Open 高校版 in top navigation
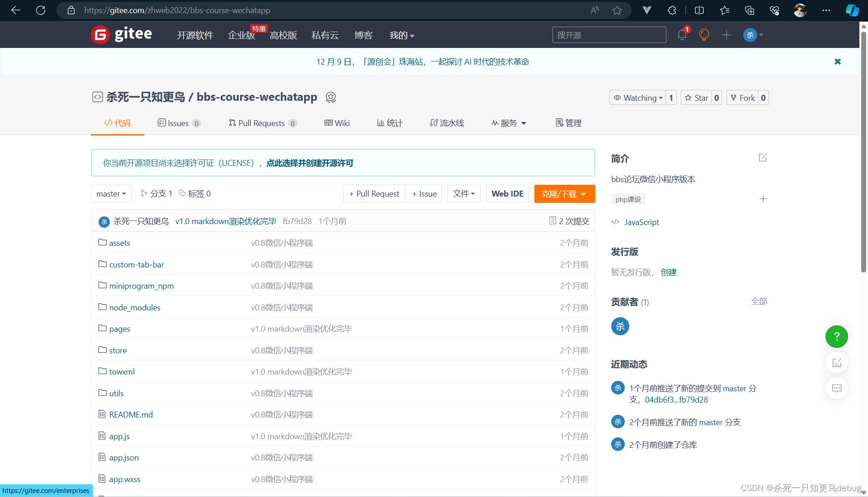The width and height of the screenshot is (868, 497). pyautogui.click(x=283, y=35)
